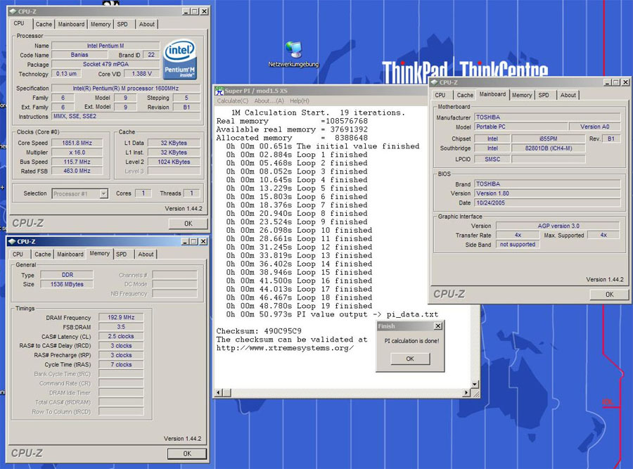633x469 pixels.
Task: Click the Chipset i855PM field
Action: [548, 139]
